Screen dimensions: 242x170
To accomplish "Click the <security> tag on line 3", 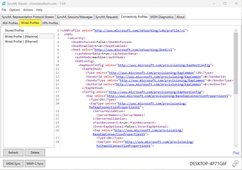I will coord(77,38).
